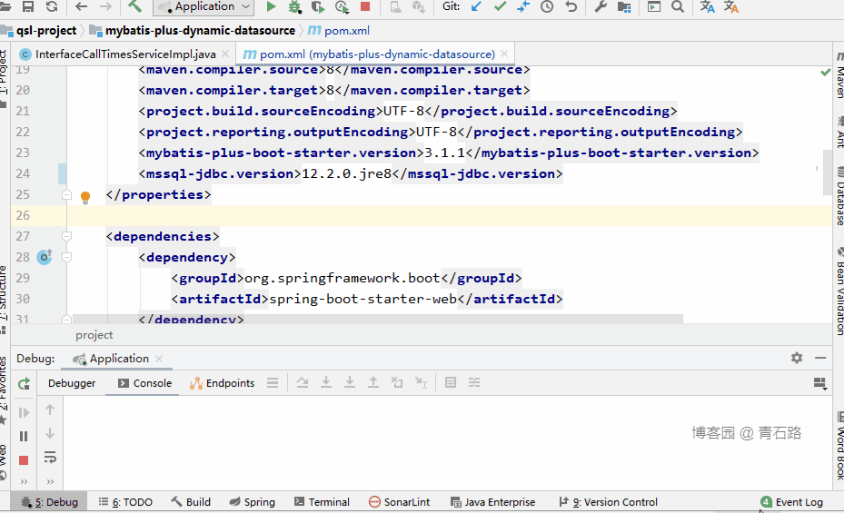Switch to the Console tab
Image resolution: width=844 pixels, height=513 pixels.
145,383
